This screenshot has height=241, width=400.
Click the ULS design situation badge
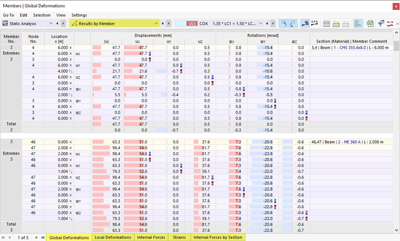192,24
